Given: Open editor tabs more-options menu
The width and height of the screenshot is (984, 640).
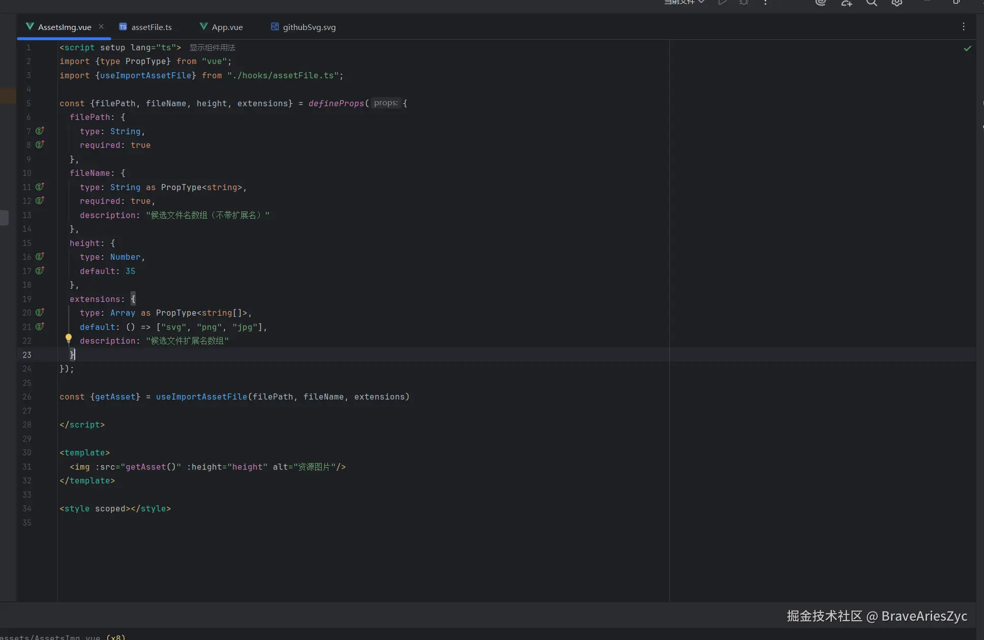Looking at the screenshot, I should pos(963,27).
